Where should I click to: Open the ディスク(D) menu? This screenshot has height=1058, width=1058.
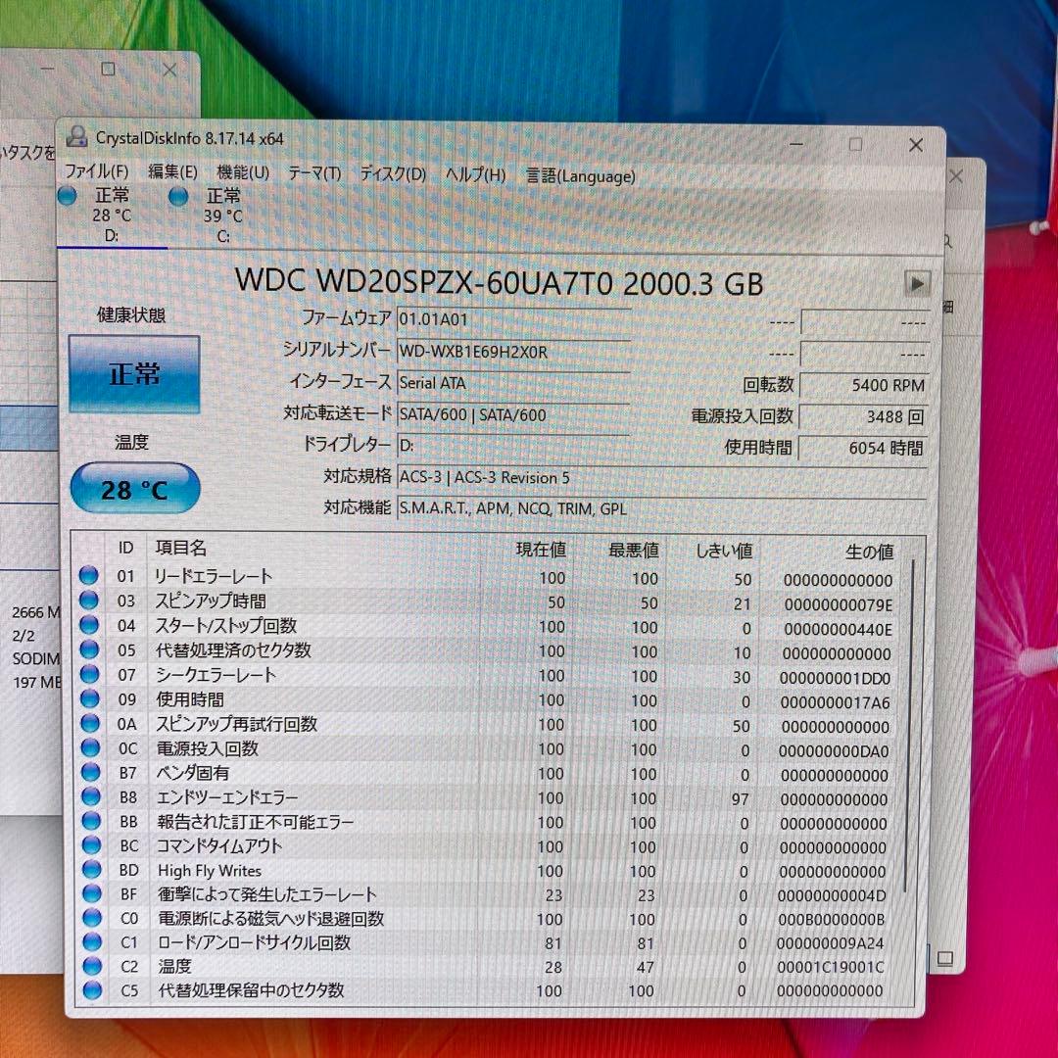[x=389, y=173]
